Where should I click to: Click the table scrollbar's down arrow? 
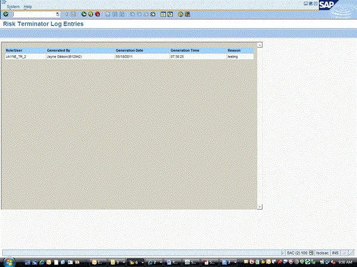[x=259, y=206]
